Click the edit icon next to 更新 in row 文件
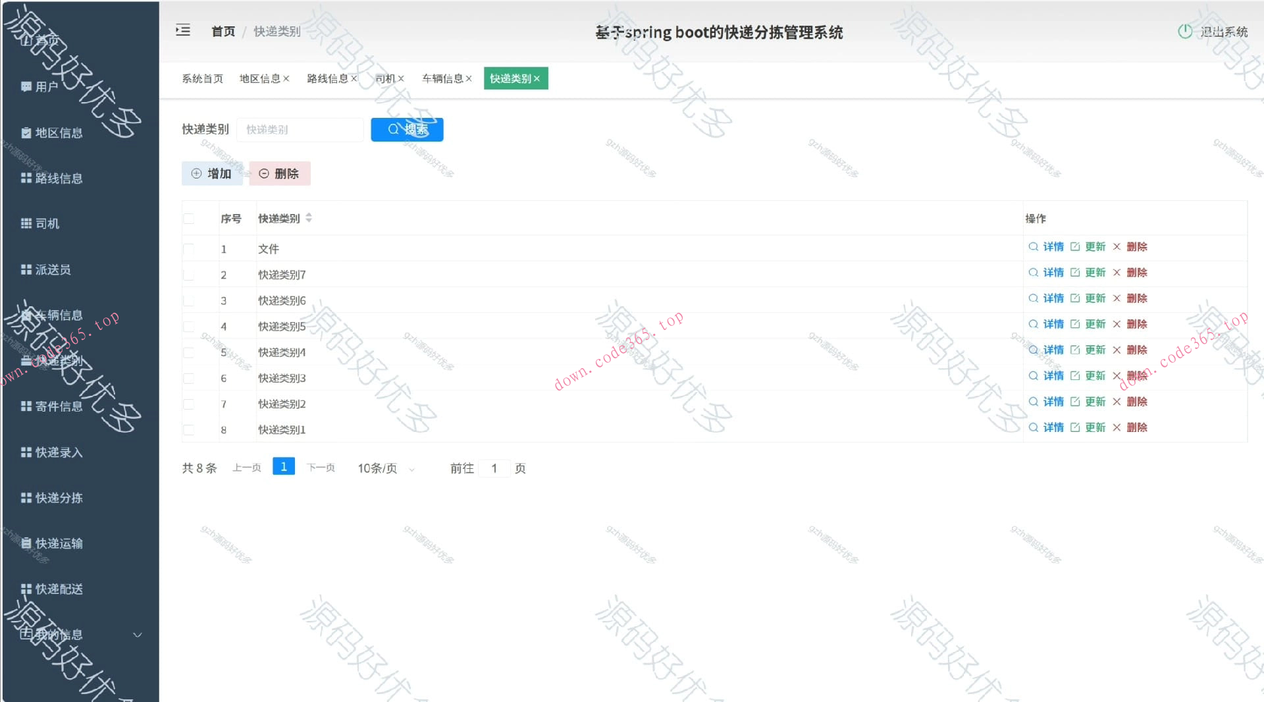 tap(1076, 246)
